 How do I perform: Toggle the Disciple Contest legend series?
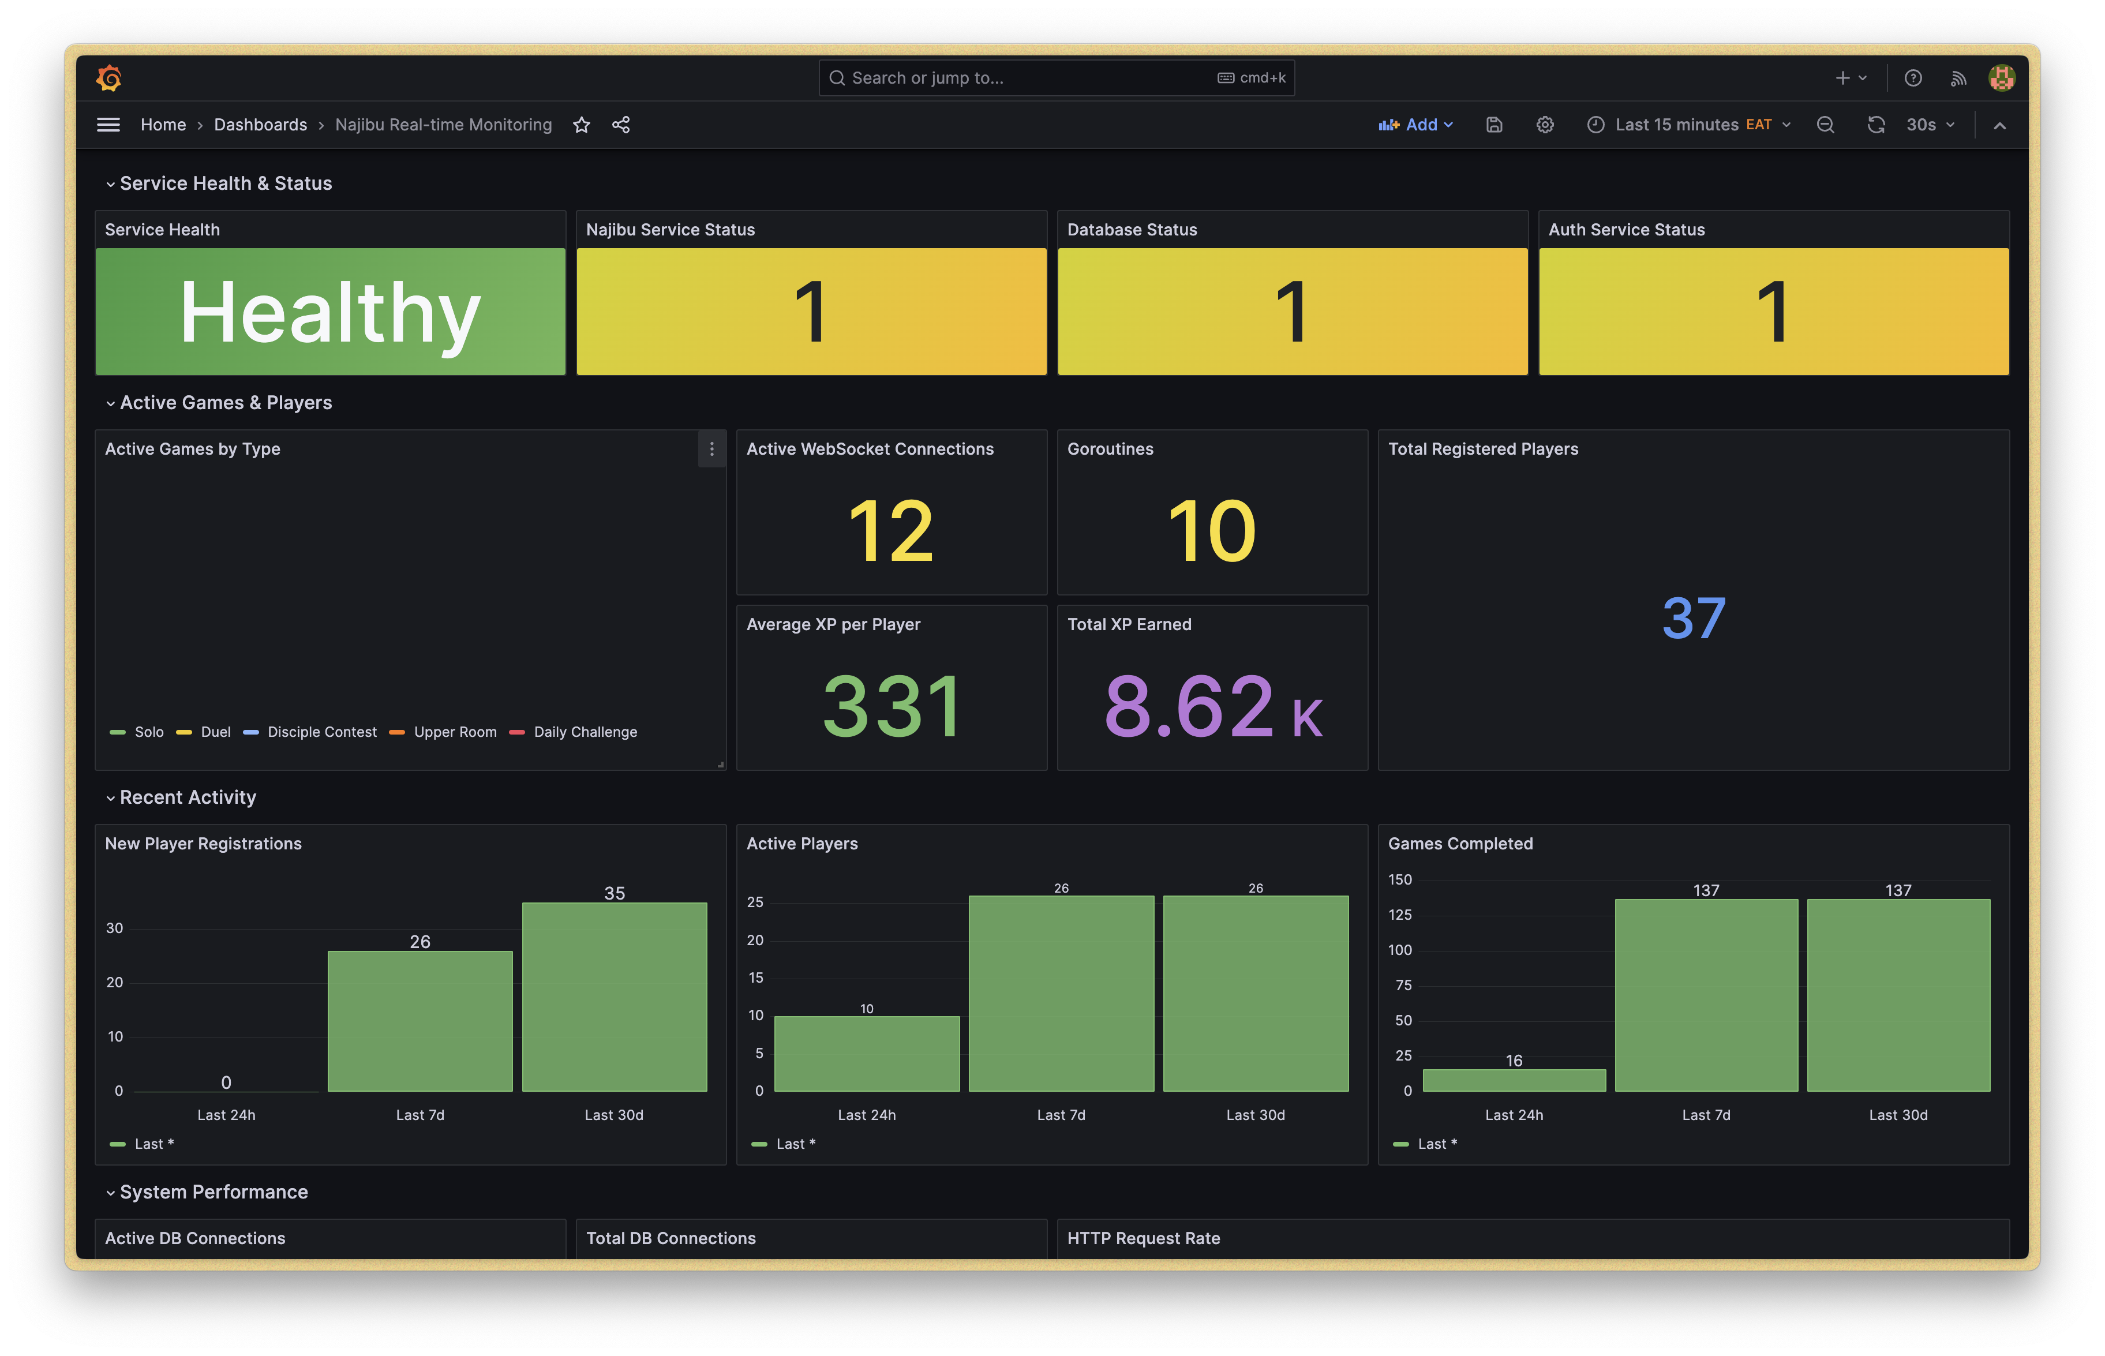click(x=322, y=732)
